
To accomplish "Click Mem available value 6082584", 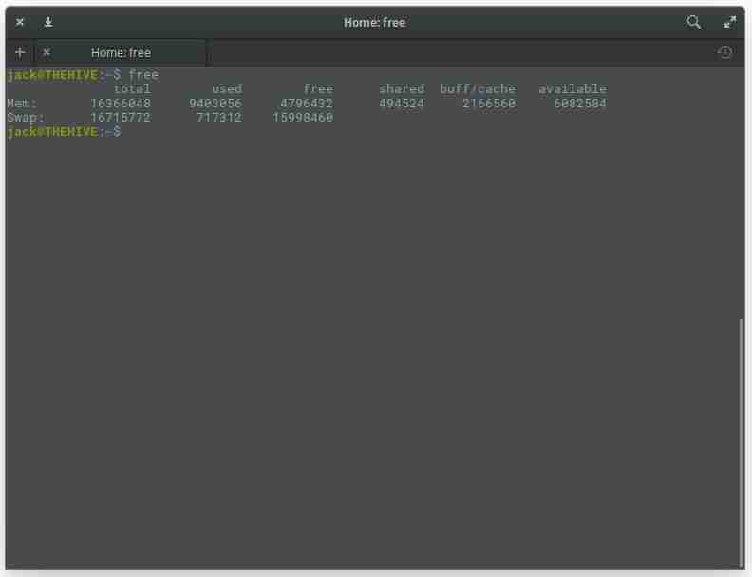I will pyautogui.click(x=580, y=104).
